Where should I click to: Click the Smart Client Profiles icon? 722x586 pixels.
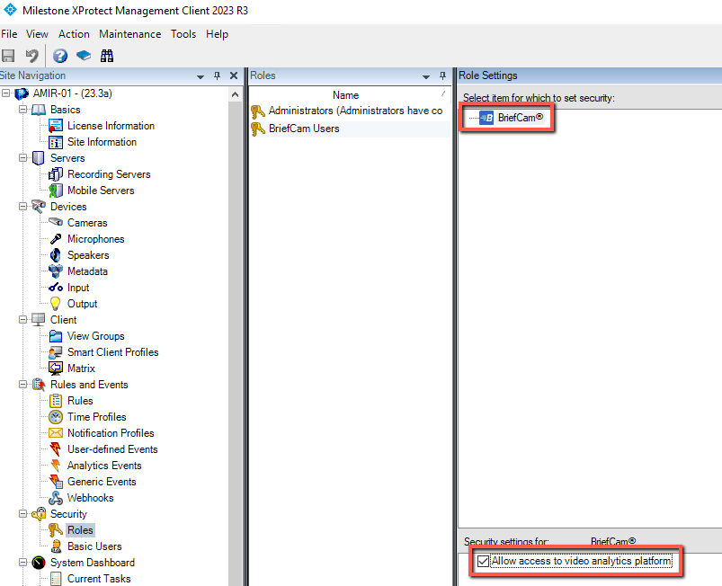pyautogui.click(x=56, y=352)
